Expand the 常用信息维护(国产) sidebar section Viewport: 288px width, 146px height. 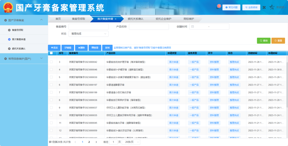[41, 58]
